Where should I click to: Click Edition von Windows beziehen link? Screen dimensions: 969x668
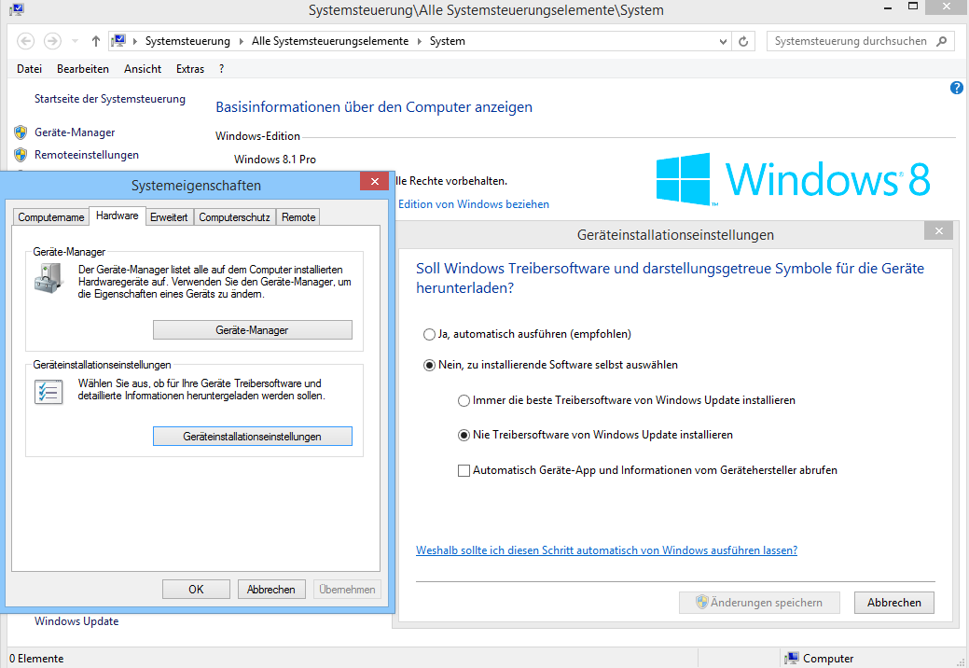pos(474,204)
